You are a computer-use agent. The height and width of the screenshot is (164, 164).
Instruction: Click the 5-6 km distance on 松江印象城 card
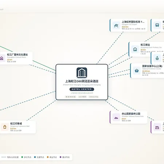click(13, 129)
